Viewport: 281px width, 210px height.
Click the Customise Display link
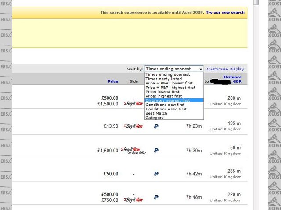click(225, 69)
